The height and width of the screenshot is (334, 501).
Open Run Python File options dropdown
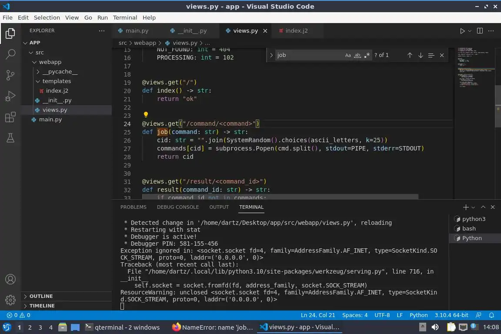click(x=470, y=31)
